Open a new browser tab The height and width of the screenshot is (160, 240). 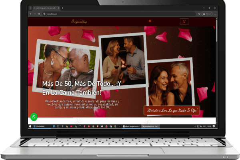click(x=62, y=8)
